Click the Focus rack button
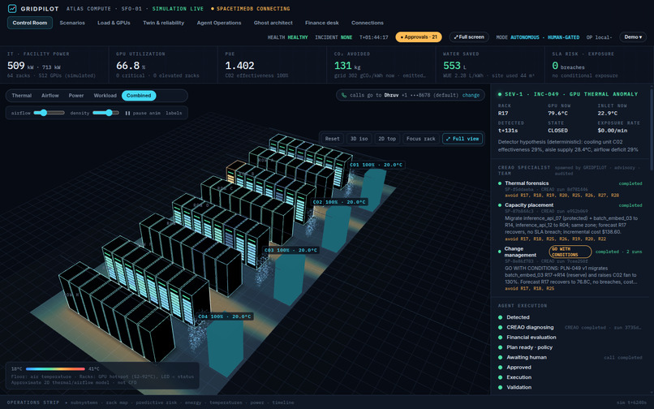The width and height of the screenshot is (654, 409). [x=421, y=139]
